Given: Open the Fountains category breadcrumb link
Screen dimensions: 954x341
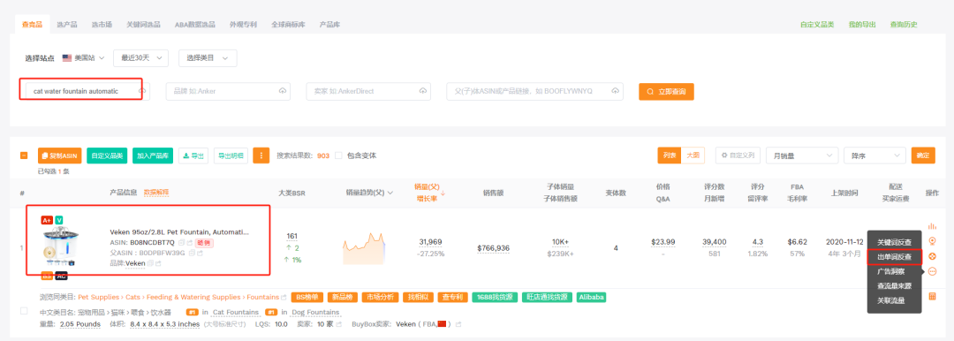Looking at the screenshot, I should (x=264, y=297).
